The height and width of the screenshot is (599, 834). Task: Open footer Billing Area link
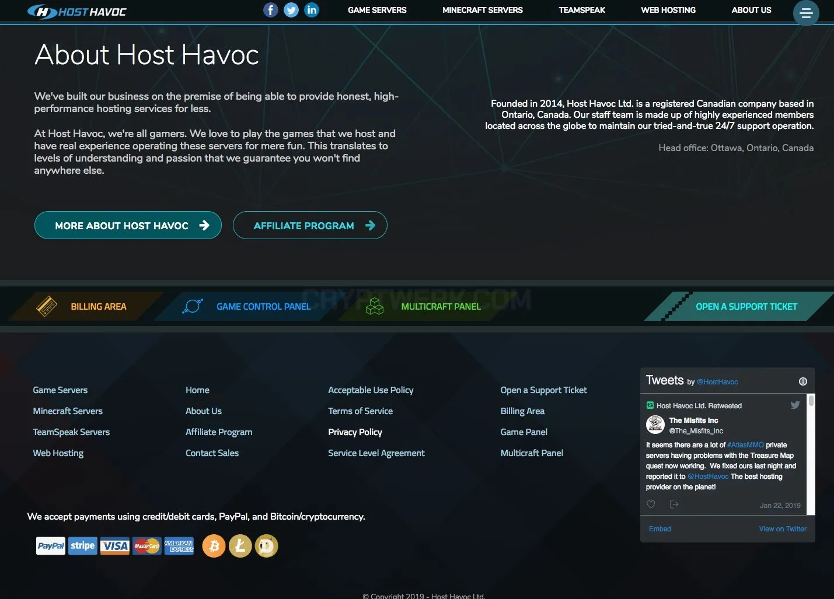(522, 411)
